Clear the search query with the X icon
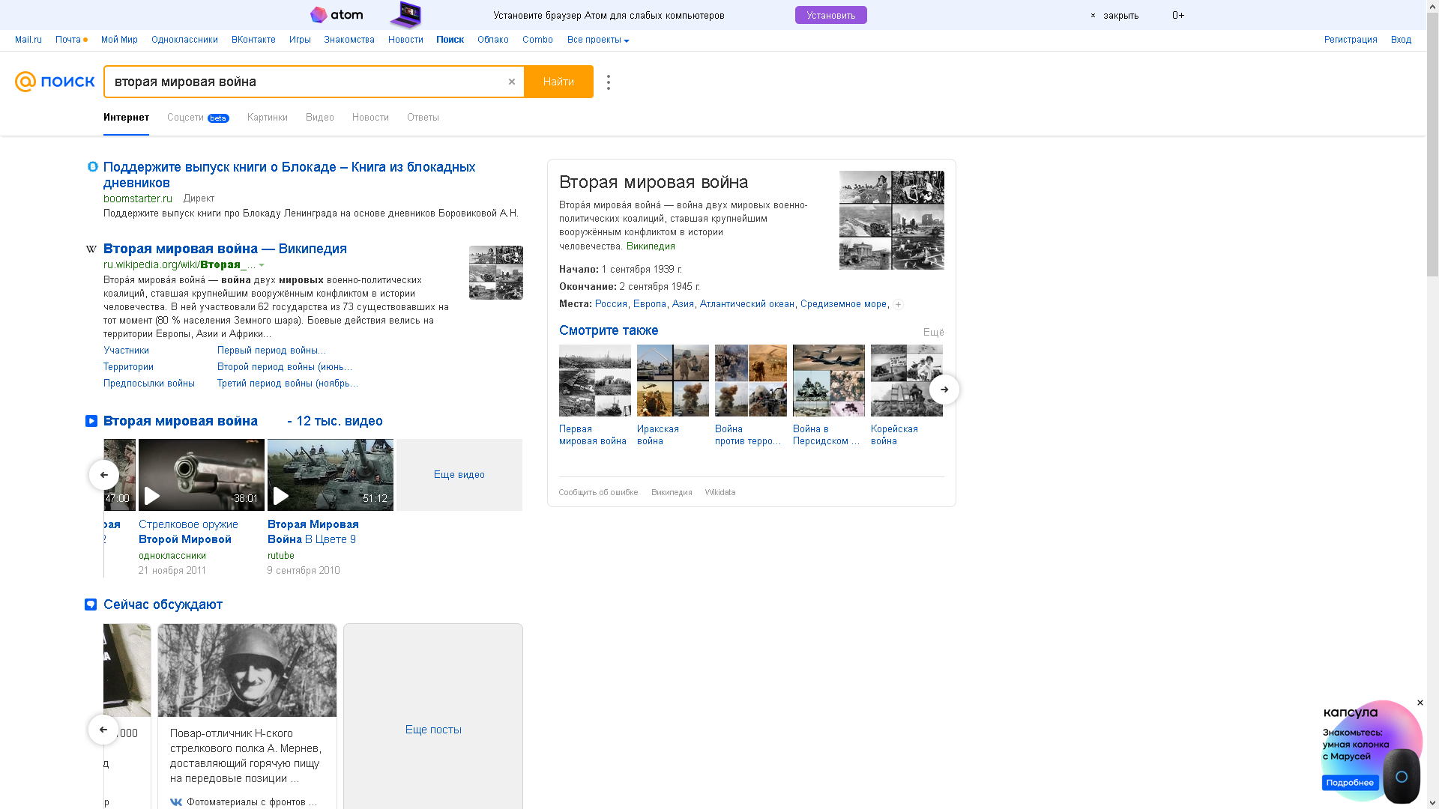Screen dimensions: 1439x809 [512, 82]
